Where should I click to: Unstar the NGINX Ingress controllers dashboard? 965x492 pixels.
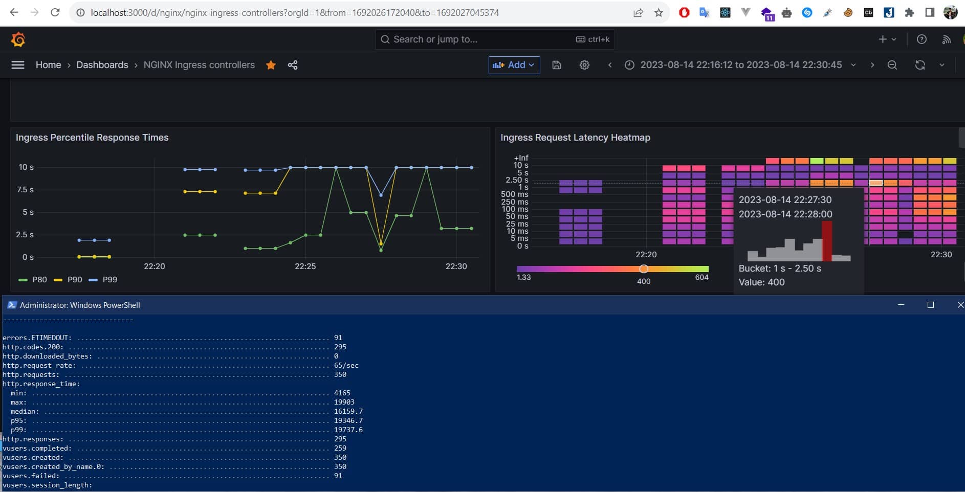point(271,65)
